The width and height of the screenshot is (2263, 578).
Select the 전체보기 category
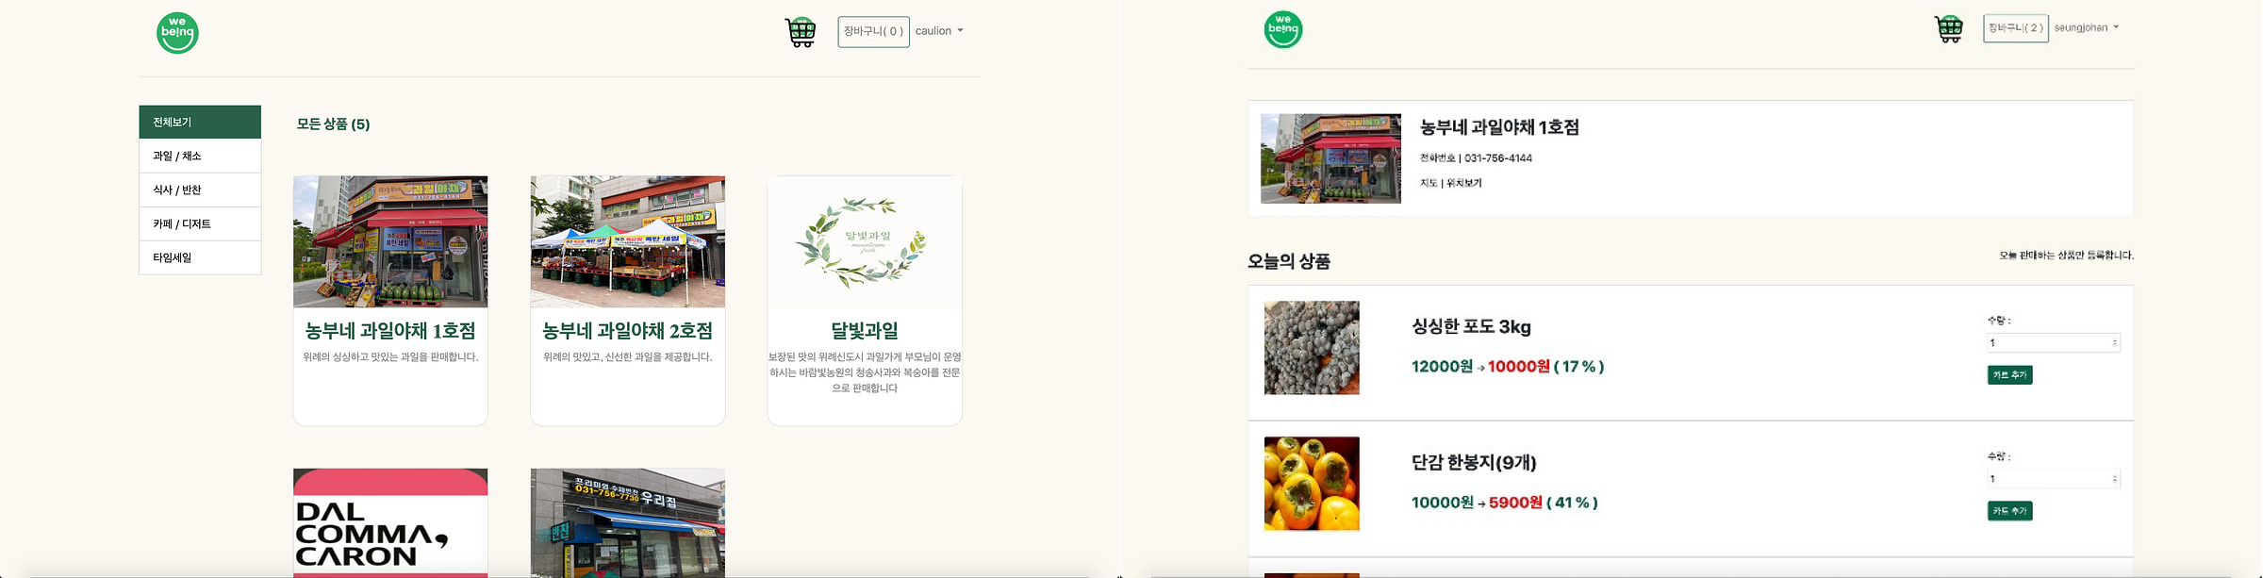pyautogui.click(x=200, y=123)
